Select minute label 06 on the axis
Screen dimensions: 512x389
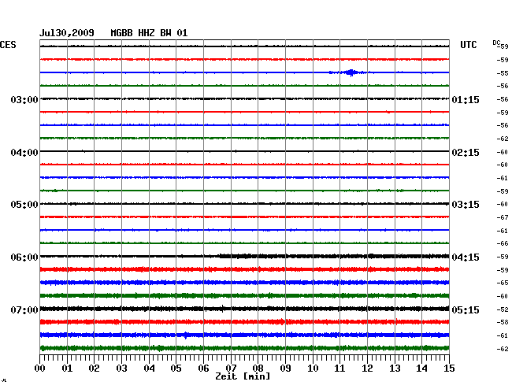pyautogui.click(x=203, y=369)
